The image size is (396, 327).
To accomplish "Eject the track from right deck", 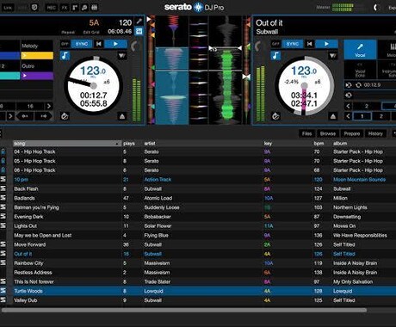I will [332, 116].
